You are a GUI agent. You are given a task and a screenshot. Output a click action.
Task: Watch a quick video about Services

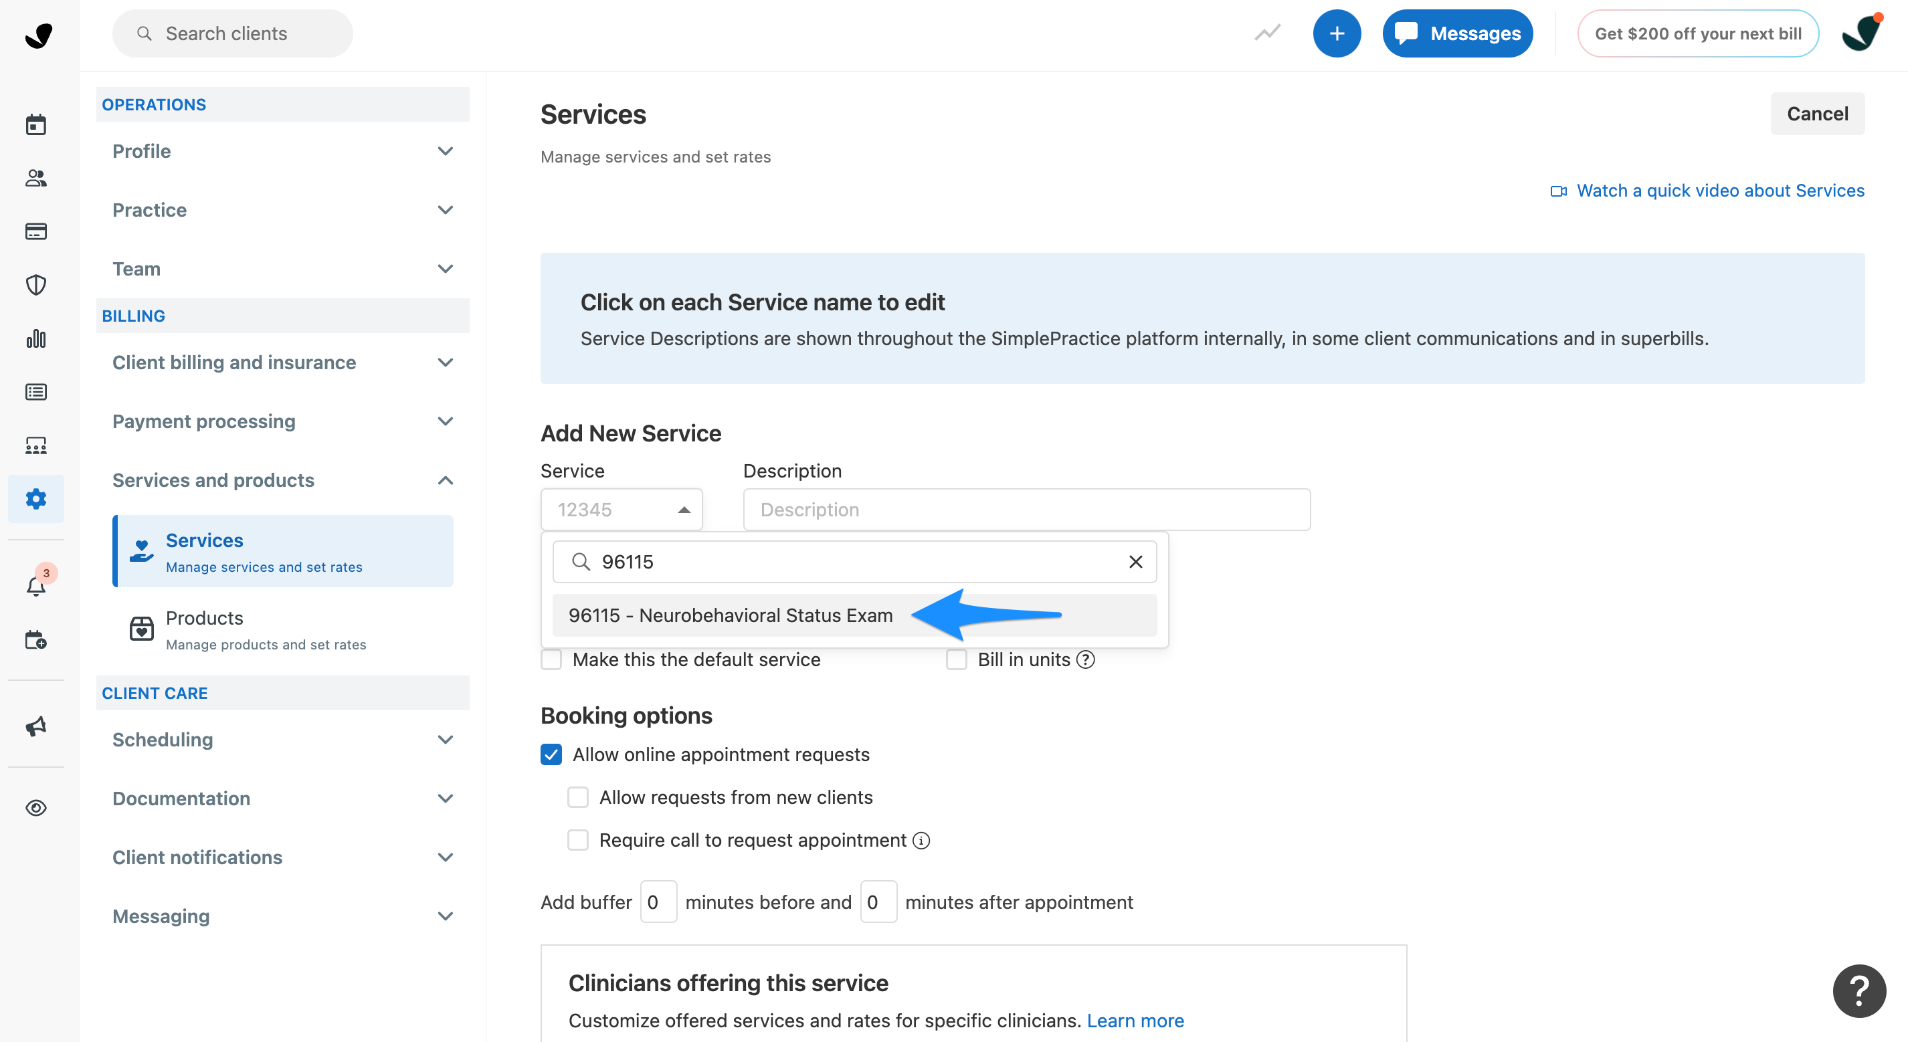pos(1720,191)
